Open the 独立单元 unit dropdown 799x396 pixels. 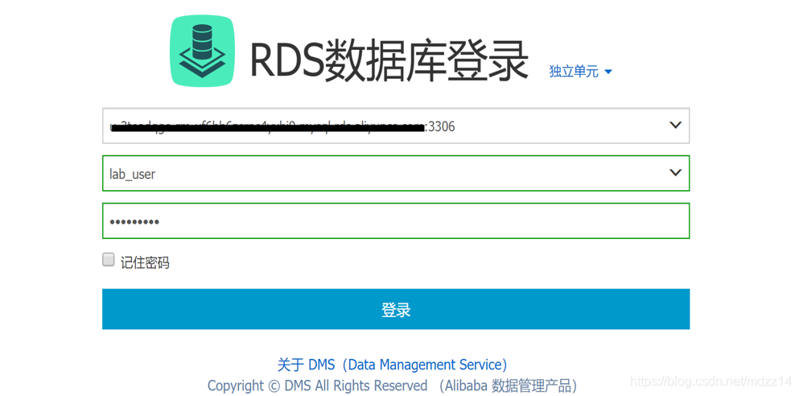pyautogui.click(x=580, y=72)
